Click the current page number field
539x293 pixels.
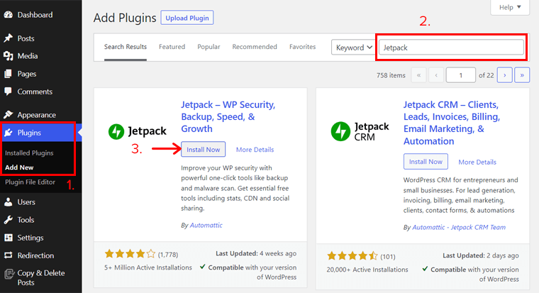[460, 75]
